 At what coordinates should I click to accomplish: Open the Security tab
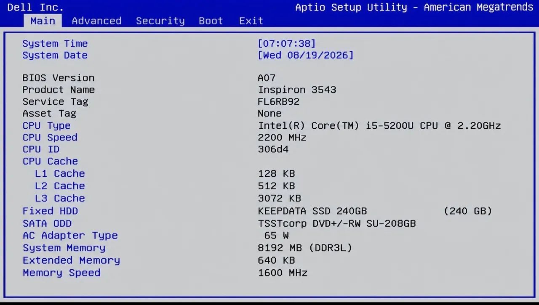tap(160, 21)
